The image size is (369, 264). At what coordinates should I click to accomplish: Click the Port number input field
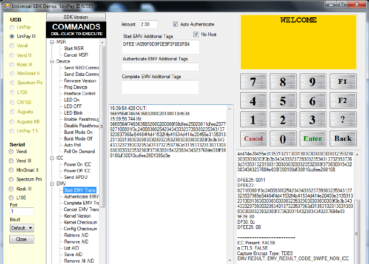click(x=22, y=211)
